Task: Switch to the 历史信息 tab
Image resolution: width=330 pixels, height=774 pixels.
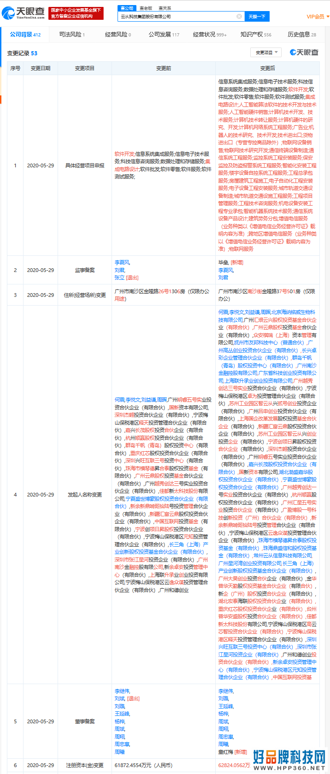Action: pos(302,35)
